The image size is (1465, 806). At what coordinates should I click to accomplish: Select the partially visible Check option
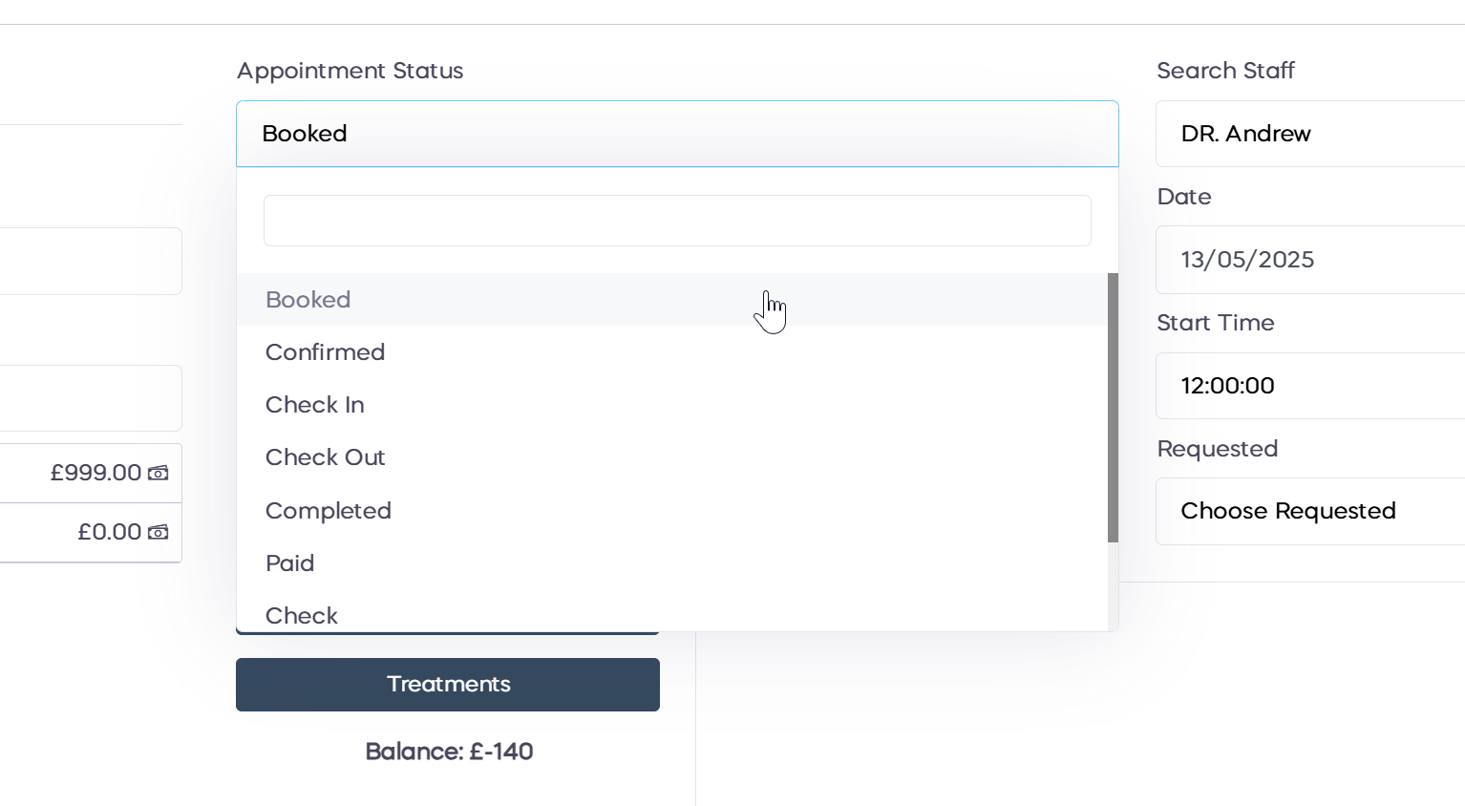click(302, 616)
